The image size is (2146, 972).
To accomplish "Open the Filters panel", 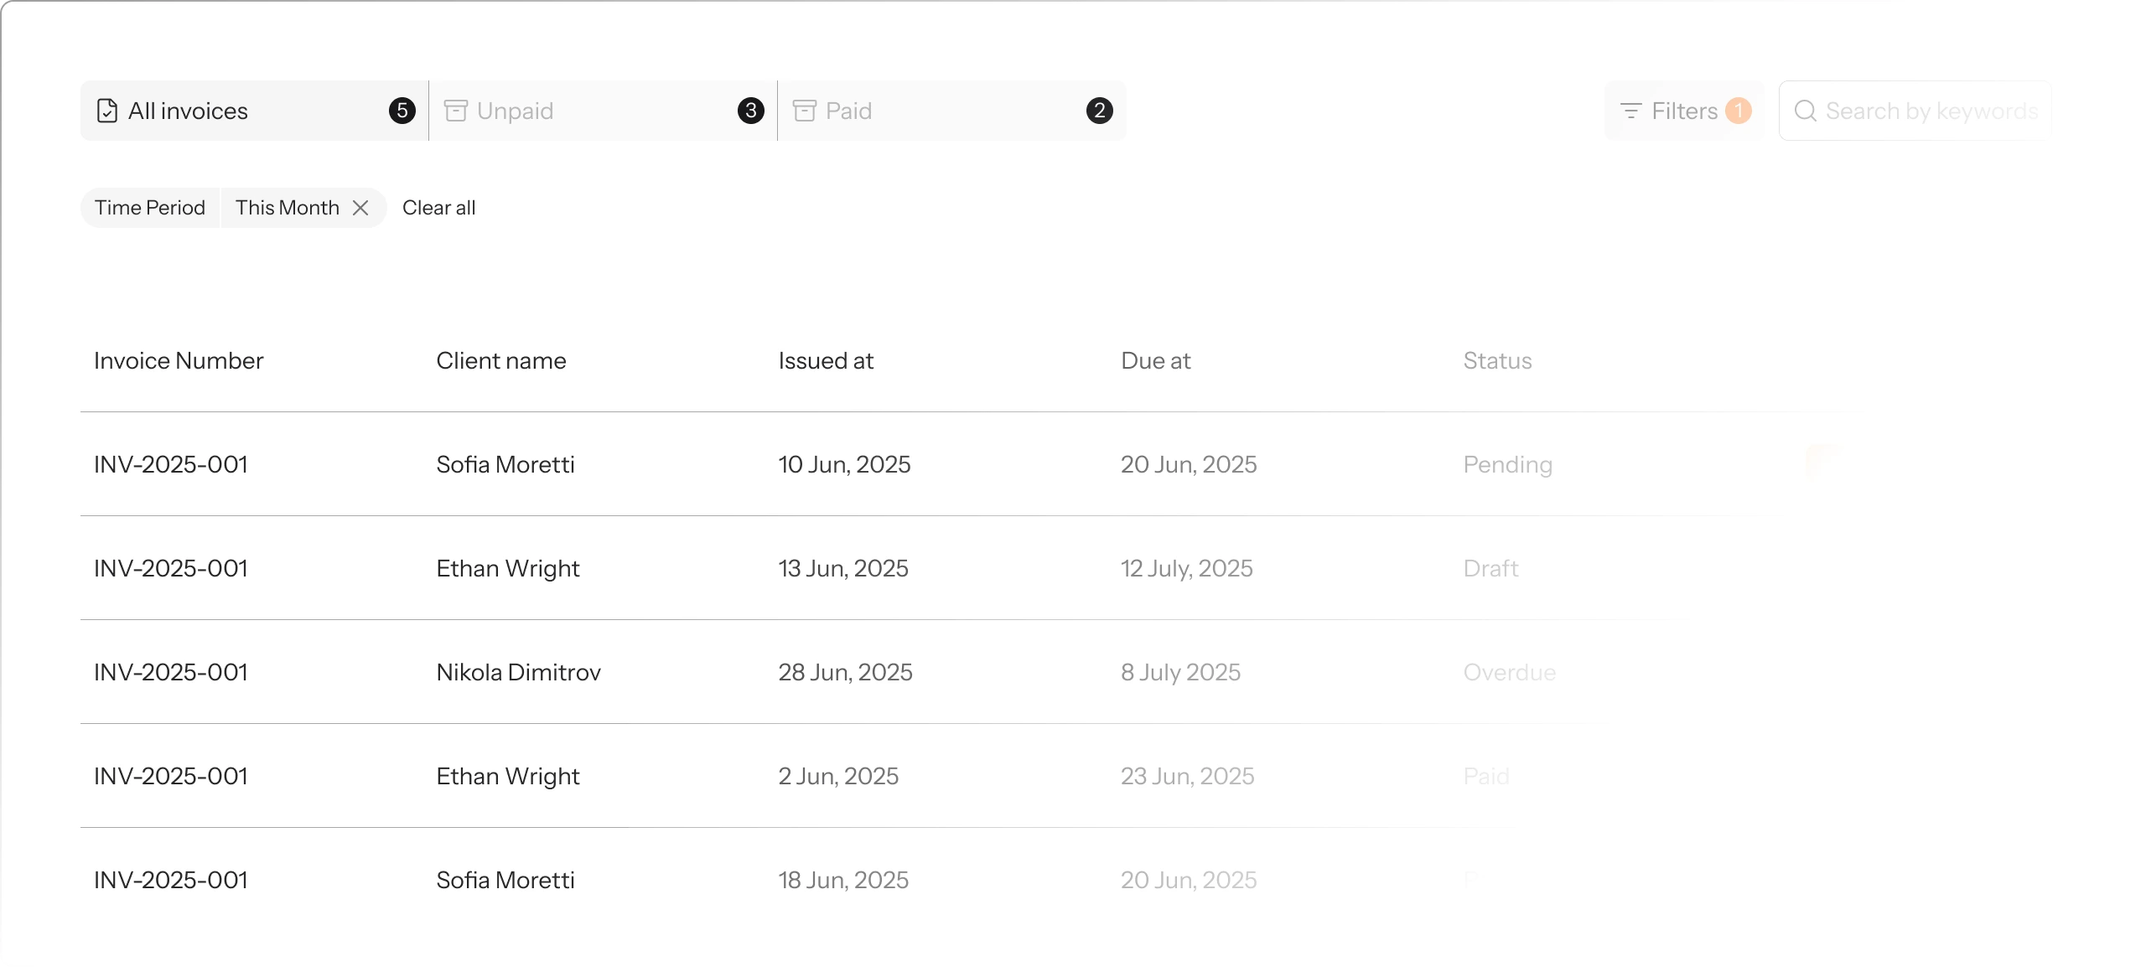I will 1684,111.
